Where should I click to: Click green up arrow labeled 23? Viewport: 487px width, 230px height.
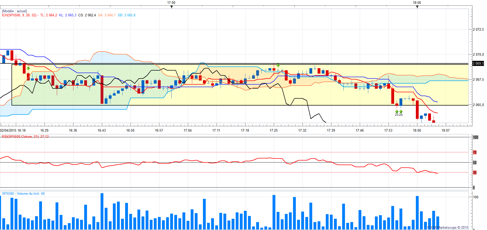tap(397, 111)
